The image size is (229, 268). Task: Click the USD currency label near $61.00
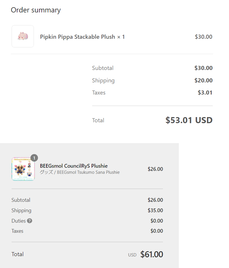[132, 255]
